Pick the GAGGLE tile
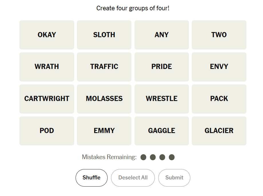Screen dimensions: 263x196 tap(161, 131)
